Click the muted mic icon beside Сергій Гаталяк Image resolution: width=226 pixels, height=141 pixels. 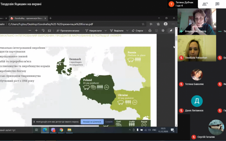click(194, 137)
